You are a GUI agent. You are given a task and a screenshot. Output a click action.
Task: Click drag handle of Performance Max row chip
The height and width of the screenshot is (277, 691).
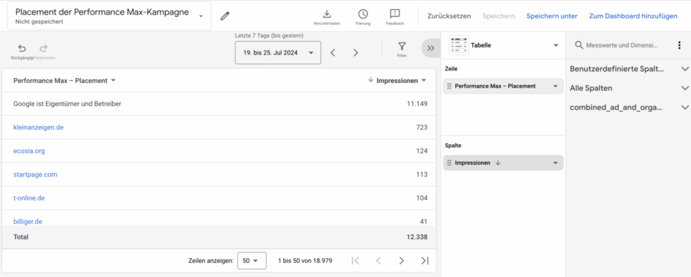(x=449, y=86)
